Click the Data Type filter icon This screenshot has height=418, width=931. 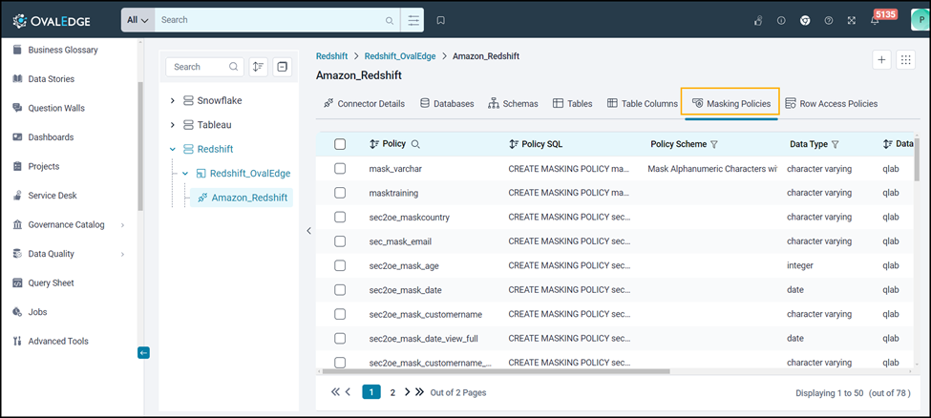coord(835,144)
